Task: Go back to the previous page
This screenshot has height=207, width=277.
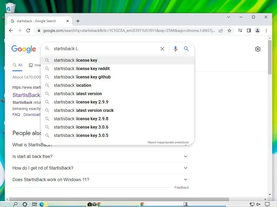Action: tap(11, 30)
